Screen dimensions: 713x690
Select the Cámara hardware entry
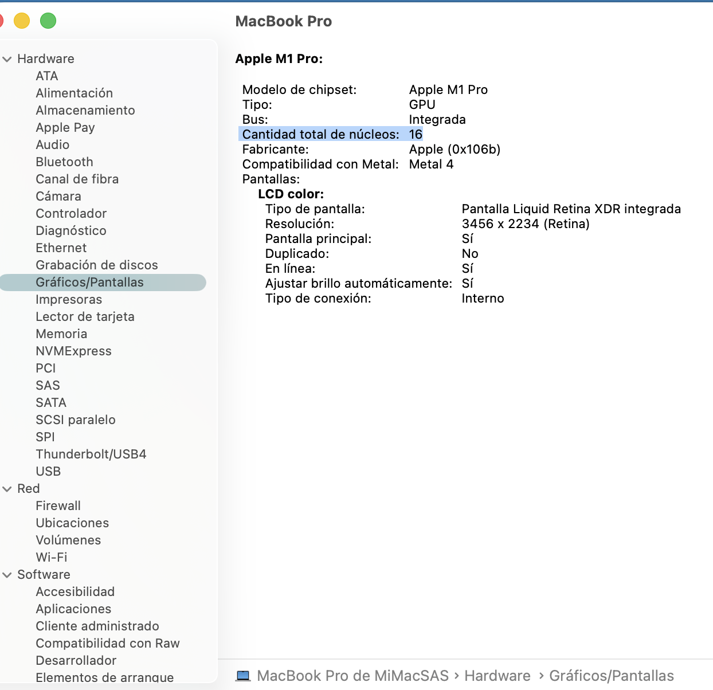click(x=58, y=197)
